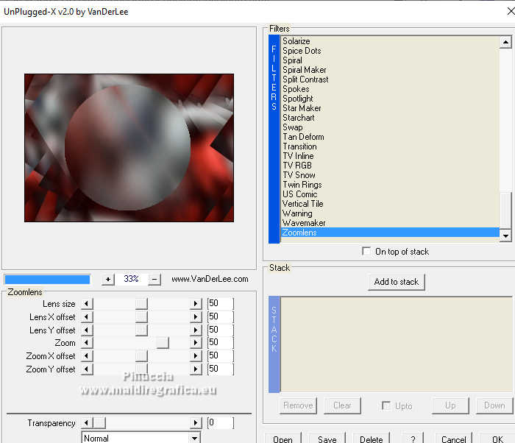
Task: Select the Twin Rings filter
Action: click(x=302, y=185)
